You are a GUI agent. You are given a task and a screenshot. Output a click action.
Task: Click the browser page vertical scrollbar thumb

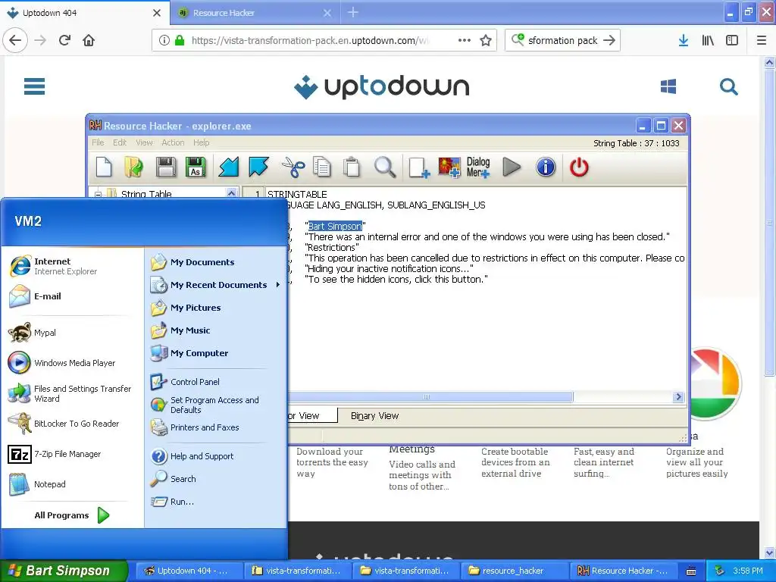769,222
